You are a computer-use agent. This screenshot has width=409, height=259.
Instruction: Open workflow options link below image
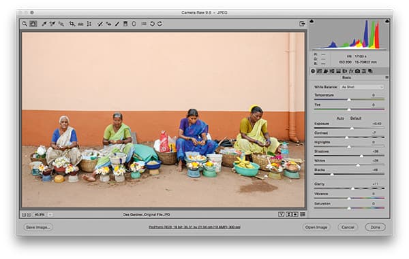(x=194, y=227)
